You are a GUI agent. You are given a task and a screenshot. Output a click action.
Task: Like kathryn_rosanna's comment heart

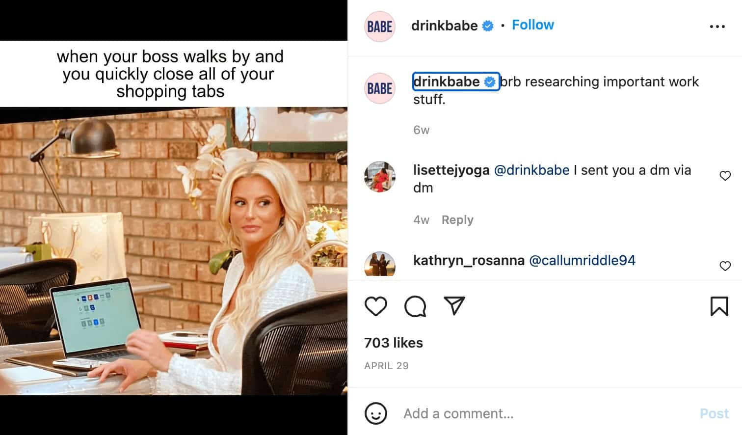(x=725, y=266)
